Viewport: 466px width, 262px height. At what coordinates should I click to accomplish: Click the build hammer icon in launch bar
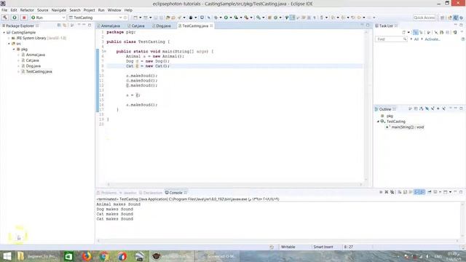pyautogui.click(x=5, y=17)
